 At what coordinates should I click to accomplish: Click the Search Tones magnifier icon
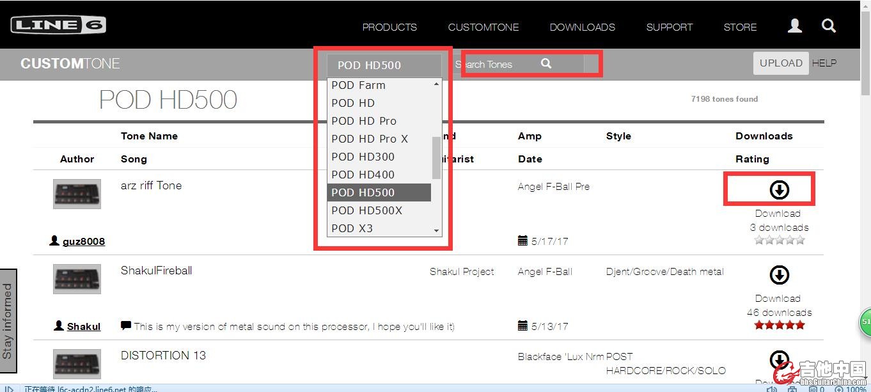[546, 63]
